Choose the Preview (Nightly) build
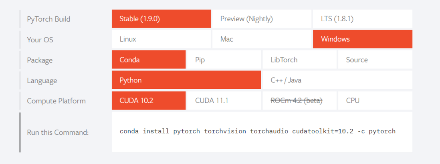This screenshot has width=440, height=164. click(x=262, y=19)
